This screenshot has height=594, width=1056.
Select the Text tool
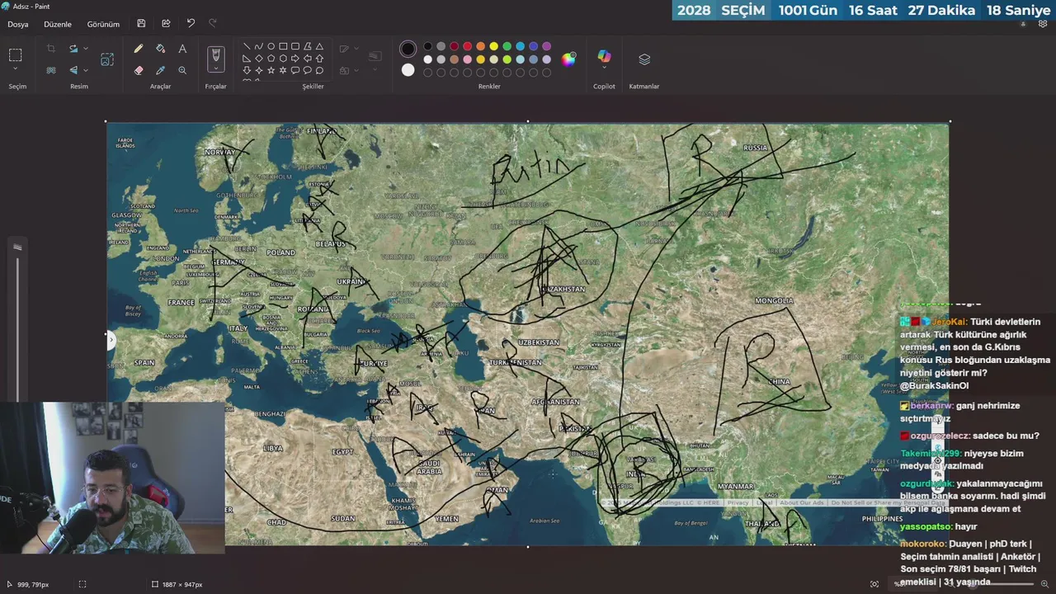182,49
